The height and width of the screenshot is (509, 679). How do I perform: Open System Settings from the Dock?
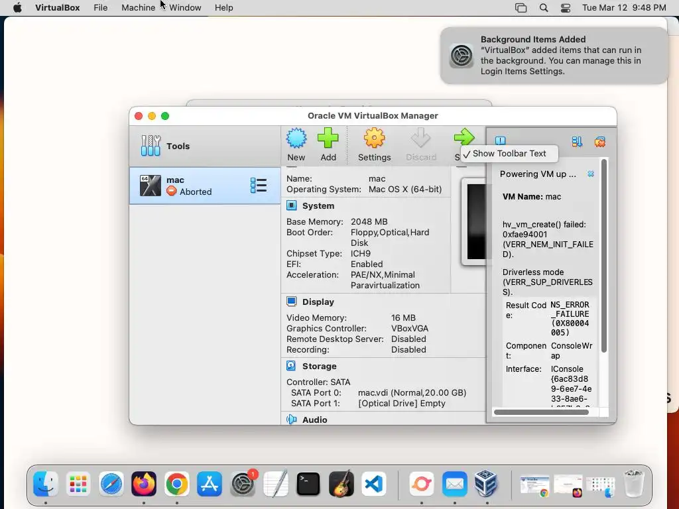tap(243, 483)
